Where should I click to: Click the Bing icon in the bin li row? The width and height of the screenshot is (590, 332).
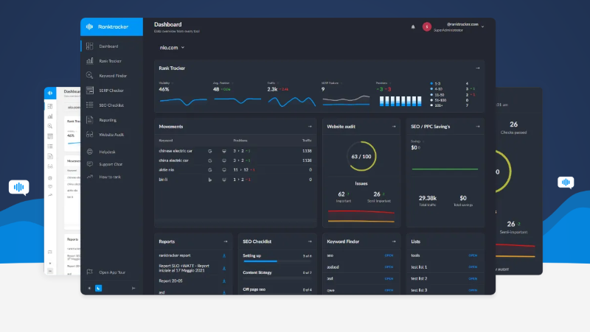tap(210, 180)
